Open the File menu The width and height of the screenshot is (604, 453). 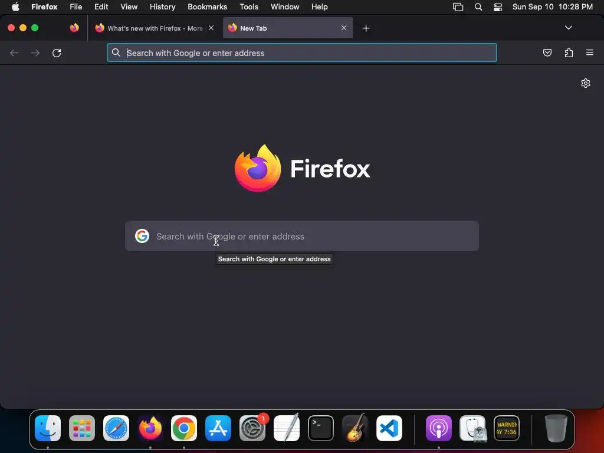[x=76, y=6]
